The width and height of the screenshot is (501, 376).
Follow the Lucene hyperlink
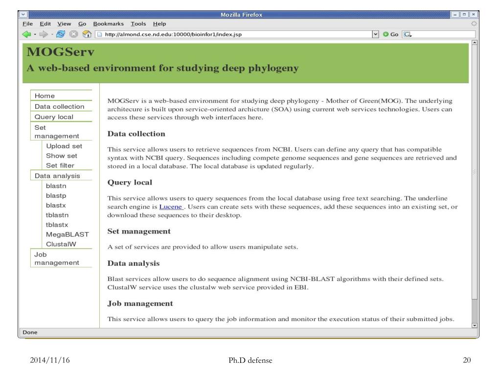point(171,207)
